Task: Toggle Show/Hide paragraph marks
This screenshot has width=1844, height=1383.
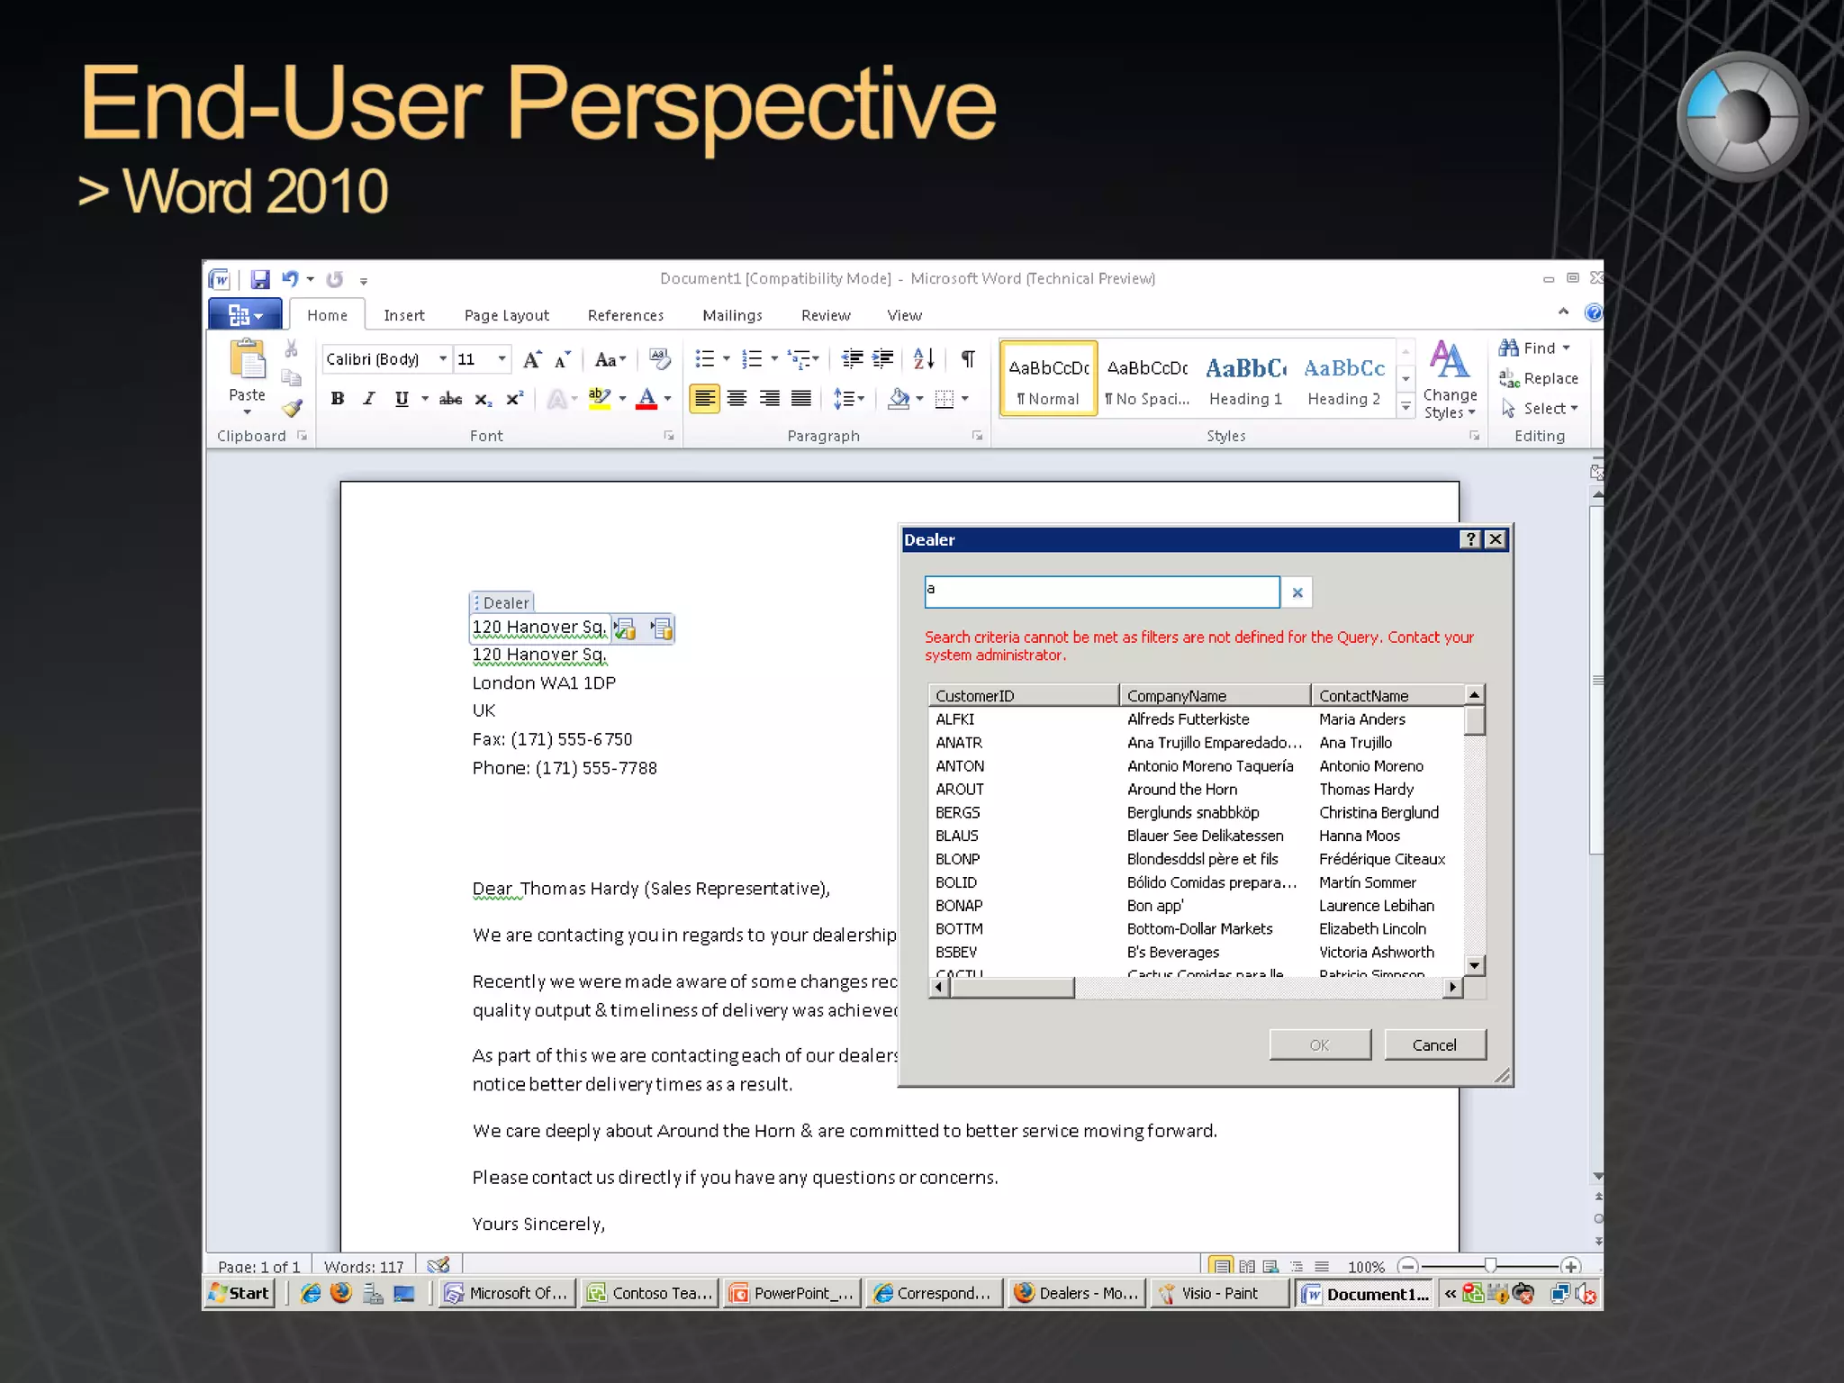Action: point(968,359)
